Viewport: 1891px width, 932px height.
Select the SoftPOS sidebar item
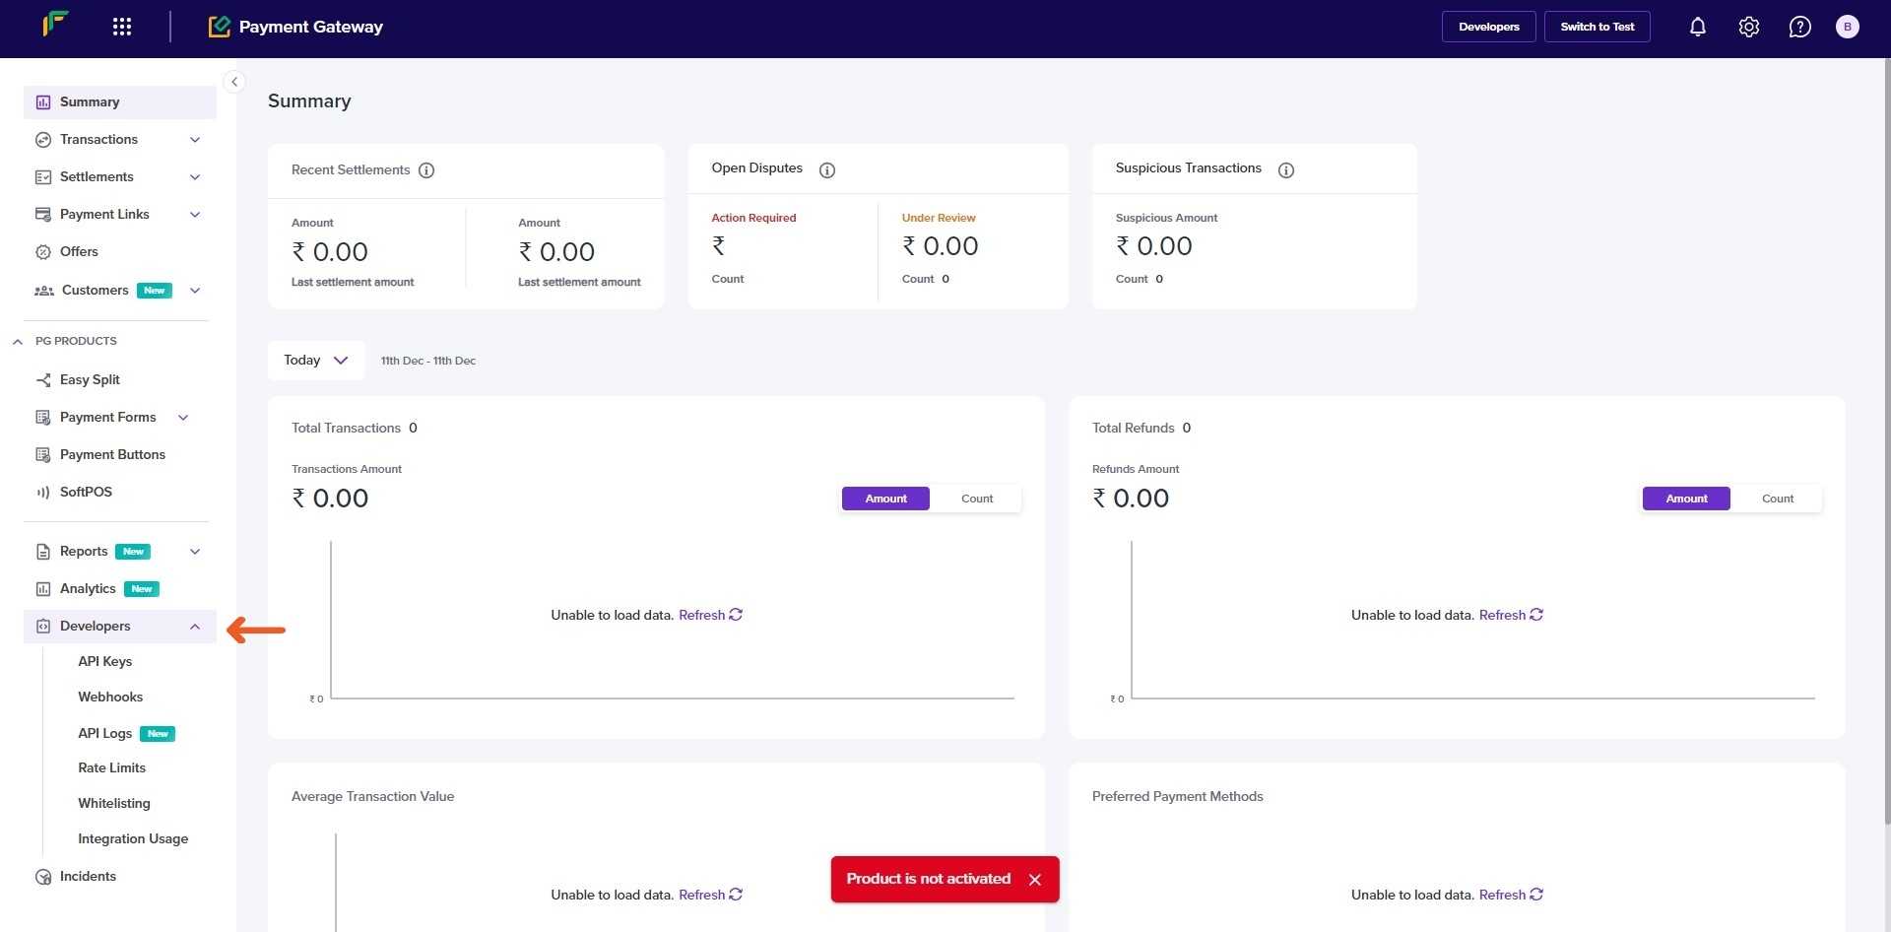(87, 492)
